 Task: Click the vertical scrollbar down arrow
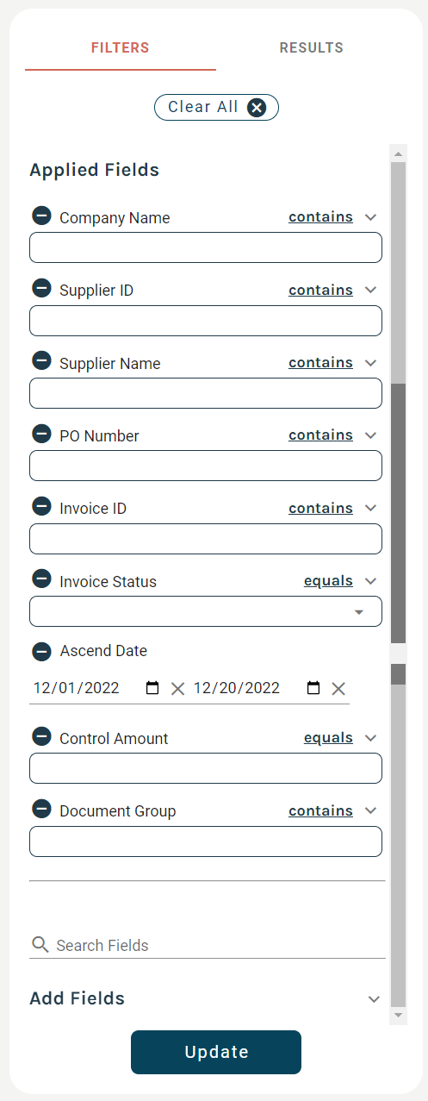pyautogui.click(x=398, y=1016)
